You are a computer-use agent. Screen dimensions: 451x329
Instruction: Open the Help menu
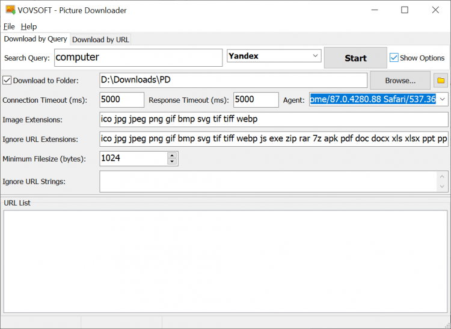click(x=28, y=26)
